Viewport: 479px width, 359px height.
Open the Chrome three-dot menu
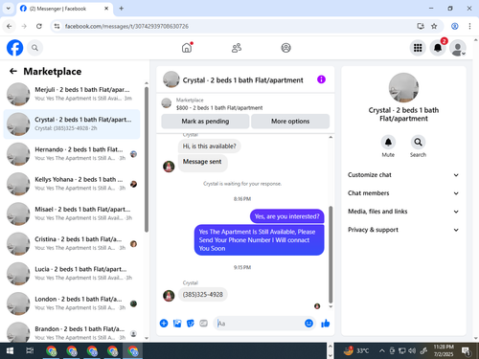469,26
